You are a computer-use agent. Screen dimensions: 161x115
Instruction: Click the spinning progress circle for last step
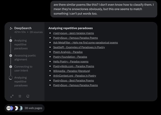11,78
